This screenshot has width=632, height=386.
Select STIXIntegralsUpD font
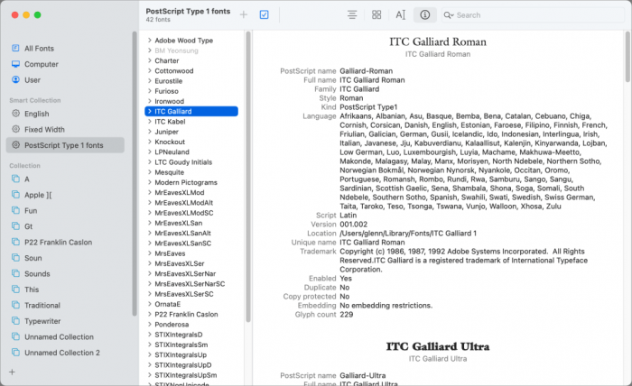point(183,365)
